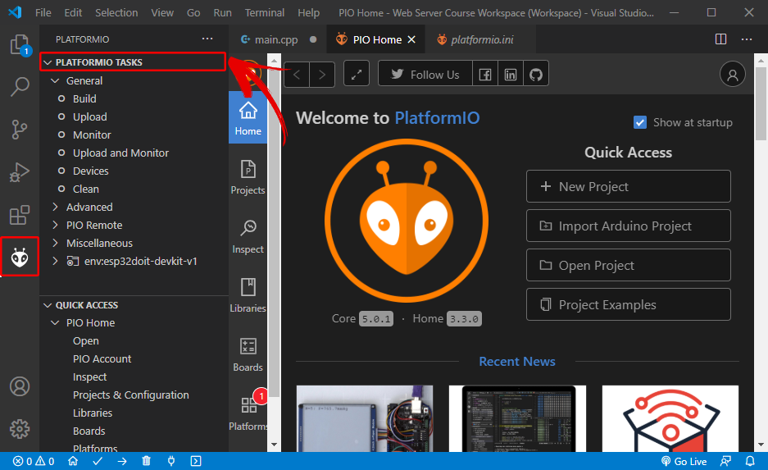Open the Search view in activity bar

20,87
